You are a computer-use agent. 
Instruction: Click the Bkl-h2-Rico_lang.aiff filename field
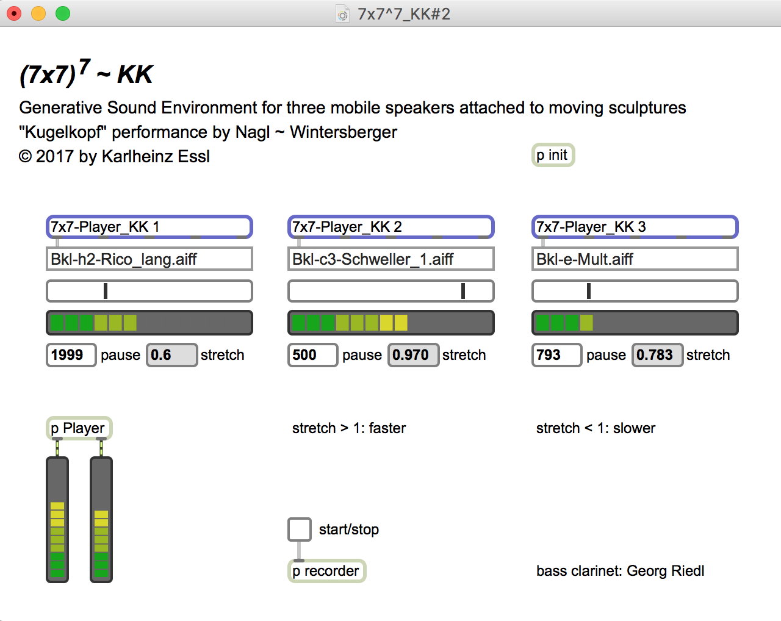(x=149, y=259)
